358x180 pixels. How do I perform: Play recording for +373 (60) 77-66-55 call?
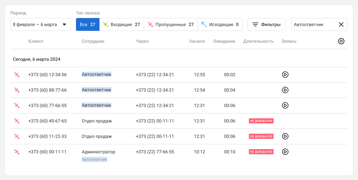pyautogui.click(x=285, y=105)
